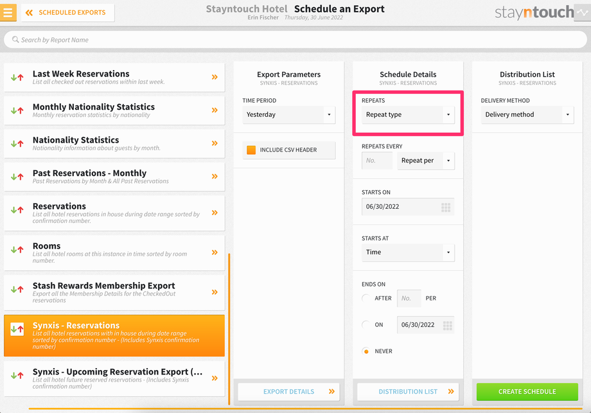Click export arrows icon for Rooms report
This screenshot has width=591, height=413.
17,249
